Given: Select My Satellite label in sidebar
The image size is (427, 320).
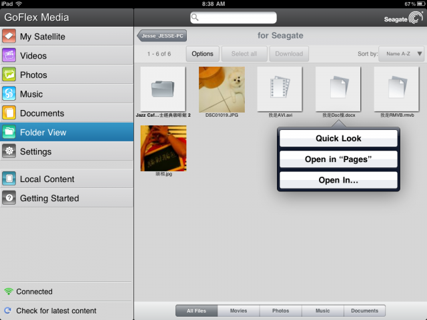Looking at the screenshot, I should coord(43,37).
